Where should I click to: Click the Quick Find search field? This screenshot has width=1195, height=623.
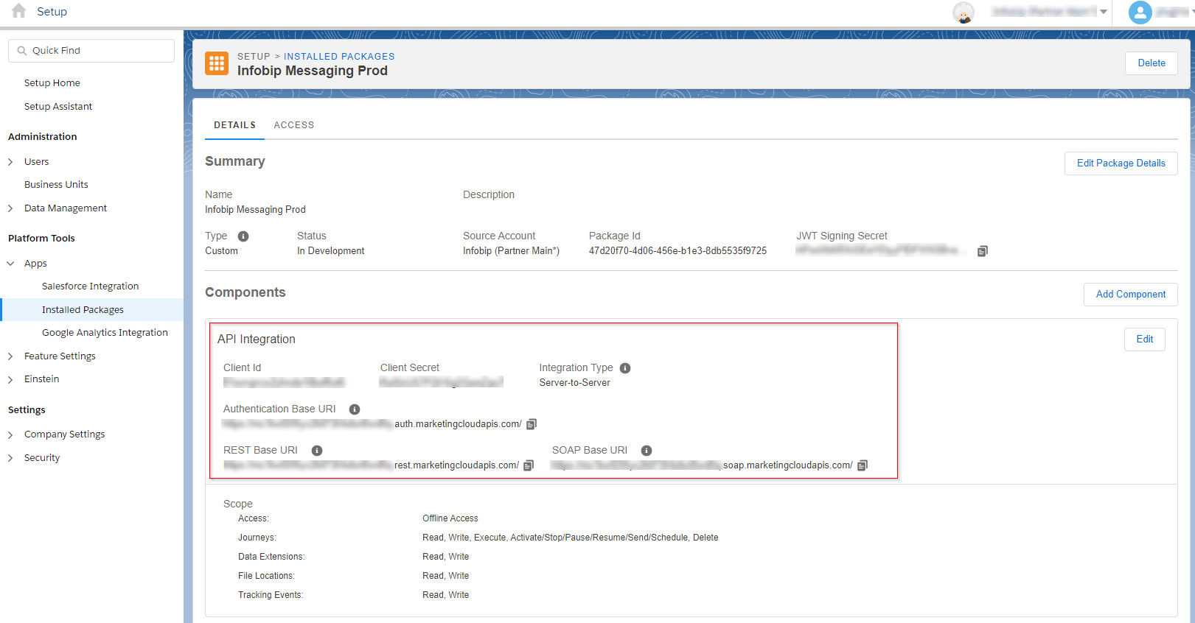(x=92, y=51)
